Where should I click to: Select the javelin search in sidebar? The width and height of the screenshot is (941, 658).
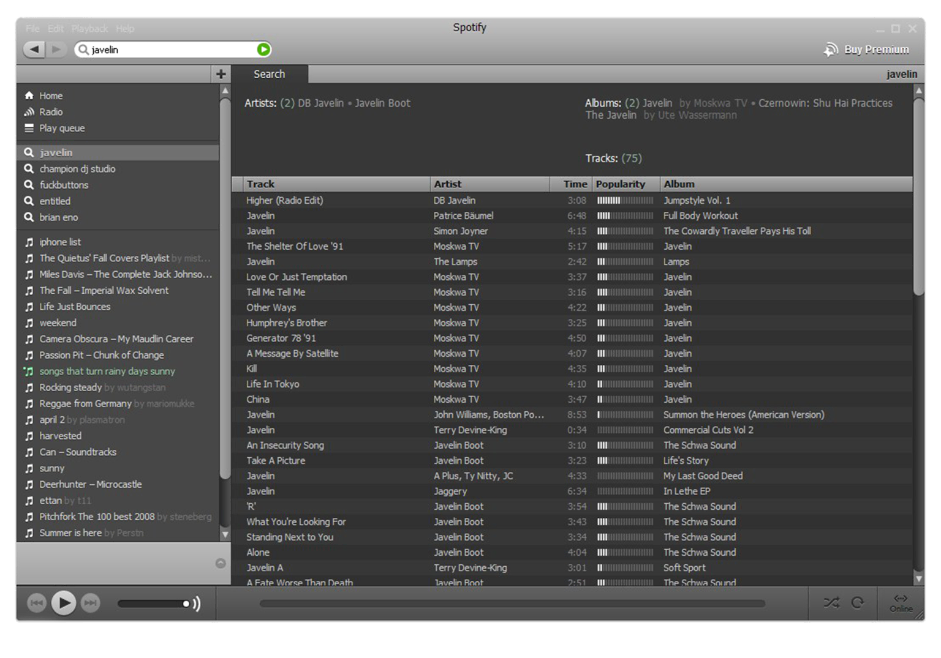pyautogui.click(x=118, y=152)
